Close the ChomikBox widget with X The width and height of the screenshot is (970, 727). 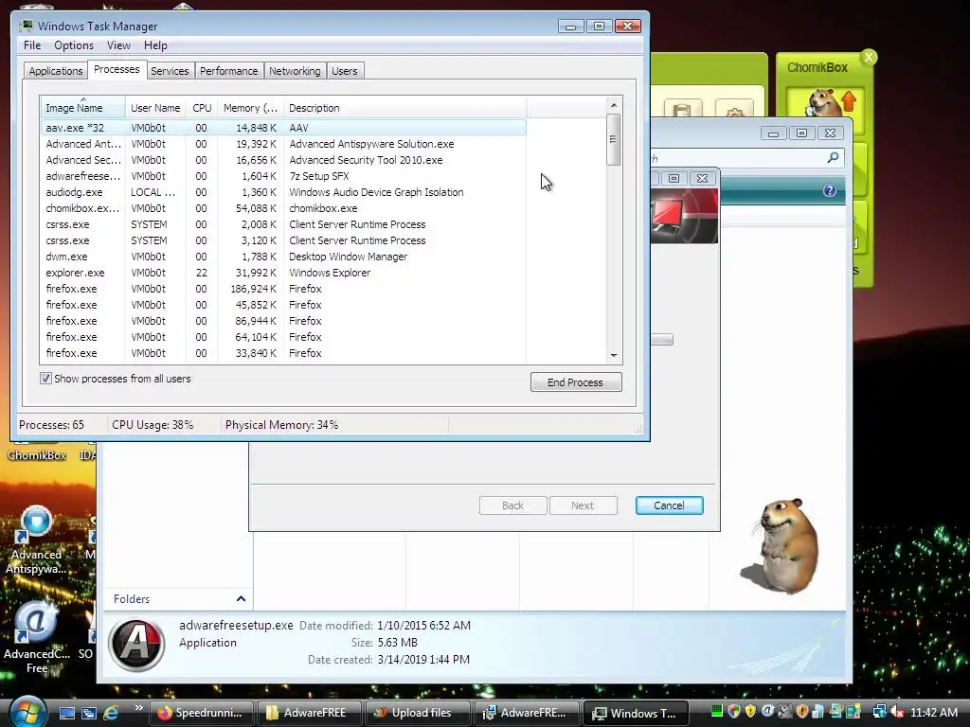[869, 57]
